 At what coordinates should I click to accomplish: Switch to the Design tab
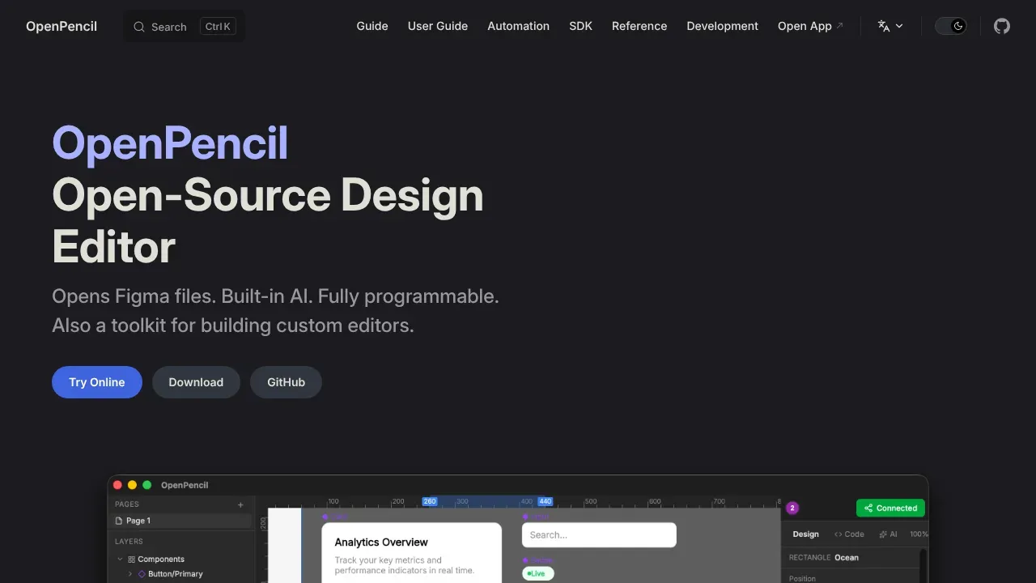[x=805, y=534]
